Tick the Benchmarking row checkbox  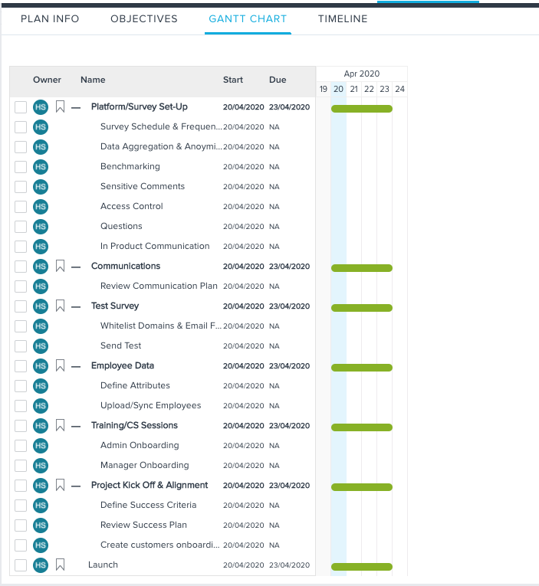click(x=21, y=167)
